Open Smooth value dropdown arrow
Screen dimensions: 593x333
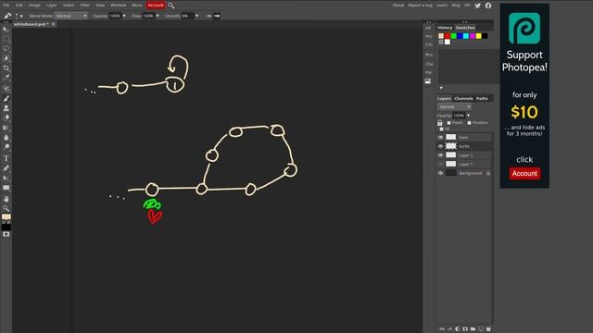point(196,16)
